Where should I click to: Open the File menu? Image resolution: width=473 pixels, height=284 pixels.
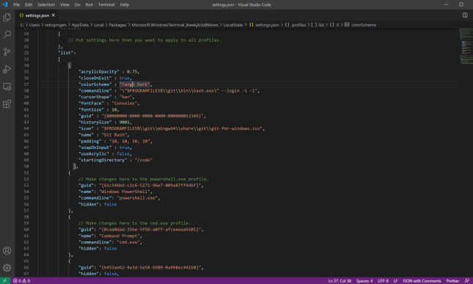click(x=17, y=4)
